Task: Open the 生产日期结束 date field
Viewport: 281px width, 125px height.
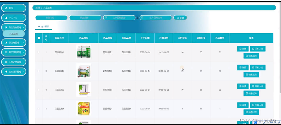Action: pyautogui.click(x=156, y=18)
